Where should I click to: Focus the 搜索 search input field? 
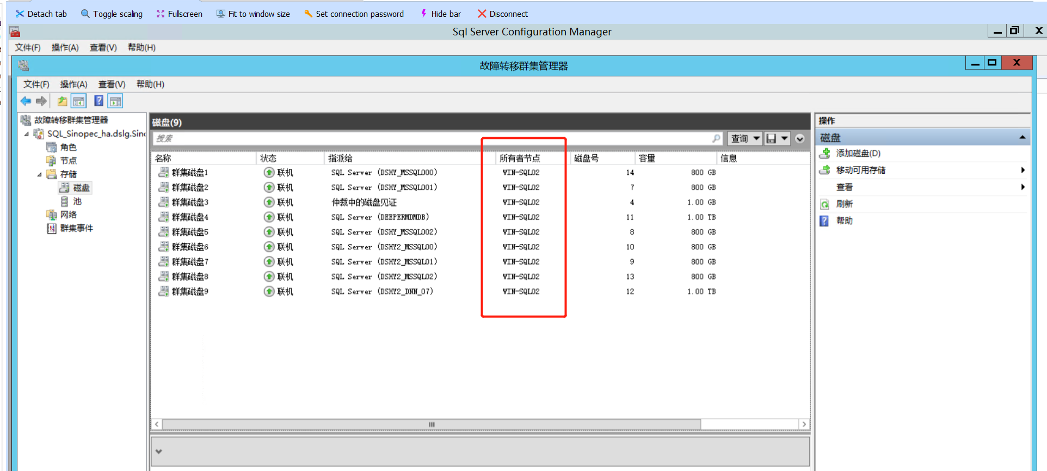pyautogui.click(x=432, y=138)
